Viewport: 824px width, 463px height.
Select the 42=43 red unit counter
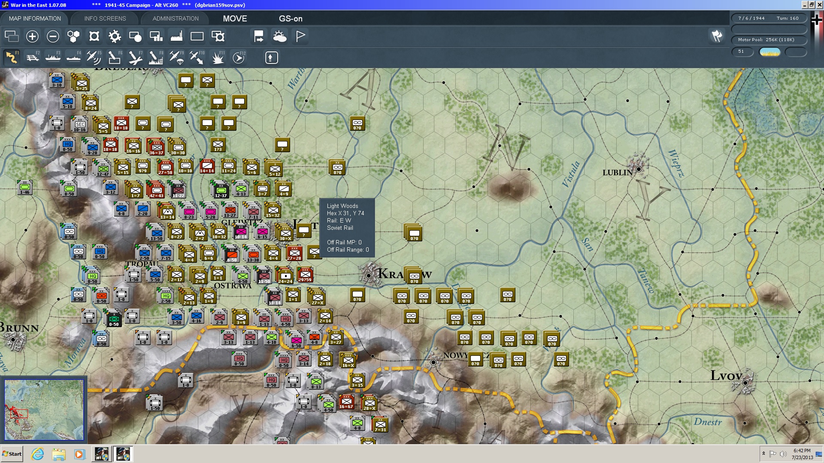[x=157, y=190]
